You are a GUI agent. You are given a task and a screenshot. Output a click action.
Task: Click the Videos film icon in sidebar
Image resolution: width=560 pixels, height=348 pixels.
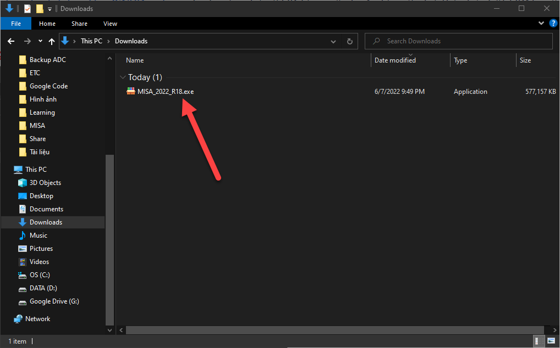[x=22, y=262]
